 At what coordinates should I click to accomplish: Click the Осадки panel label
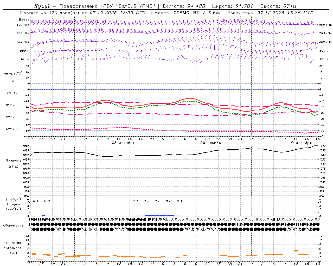[x=14, y=204]
